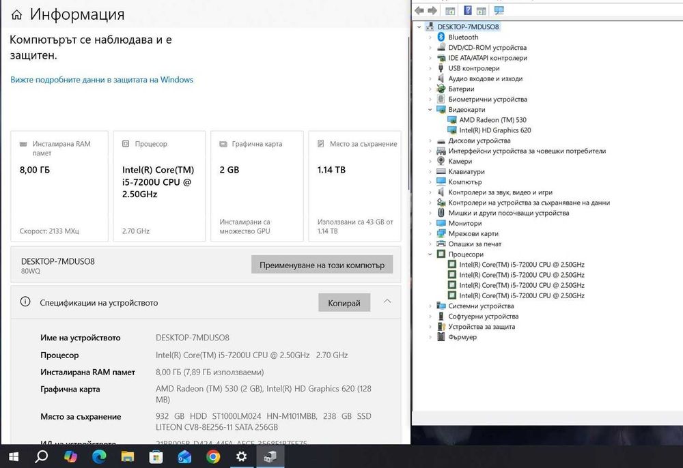This screenshot has width=683, height=468.
Task: Select the Клавиатури keyboard icon
Action: click(x=441, y=171)
